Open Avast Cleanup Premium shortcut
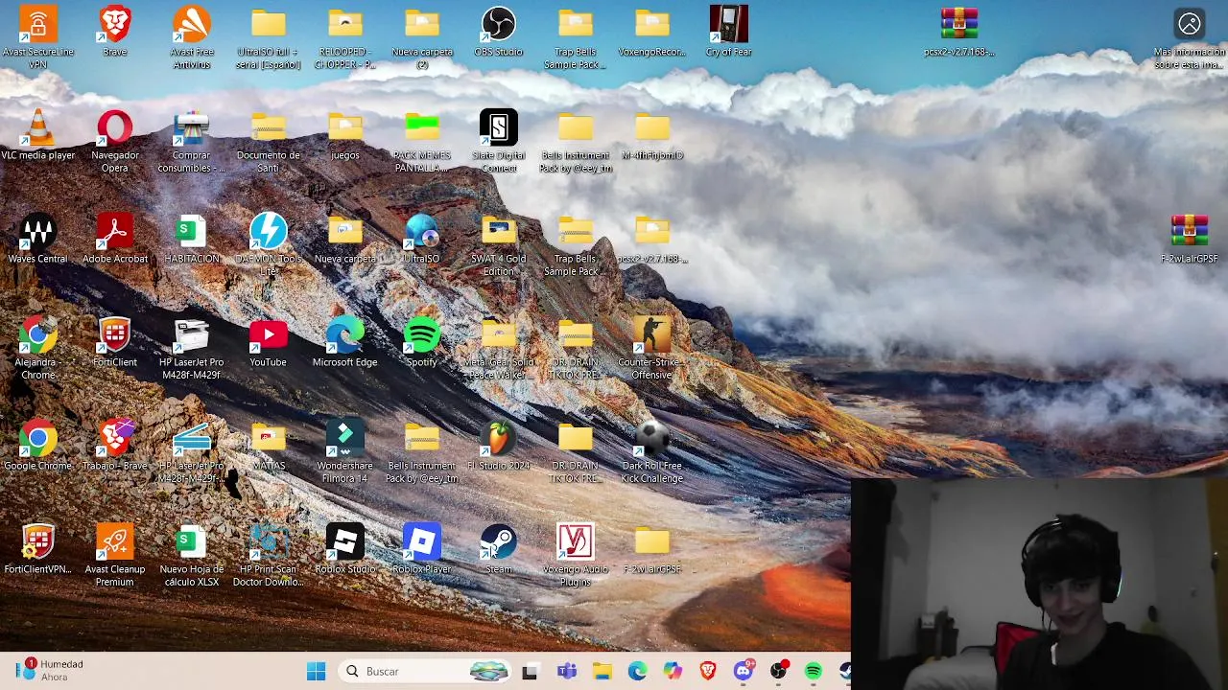 pyautogui.click(x=115, y=554)
